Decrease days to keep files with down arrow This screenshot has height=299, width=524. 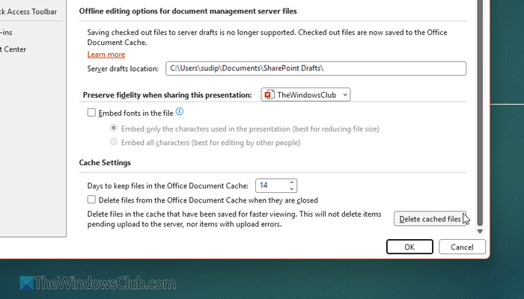pyautogui.click(x=292, y=188)
